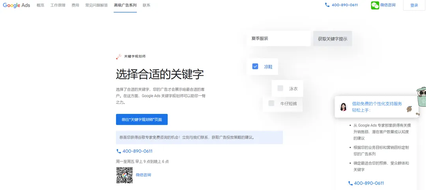Go to the 费用 nav tab
The height and width of the screenshot is (190, 426).
[75, 5]
